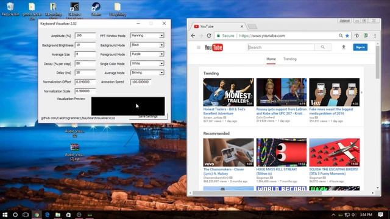This screenshot has height=219, width=390.
Task: Open the Recycle Bin desktop icon
Action: pyautogui.click(x=10, y=9)
